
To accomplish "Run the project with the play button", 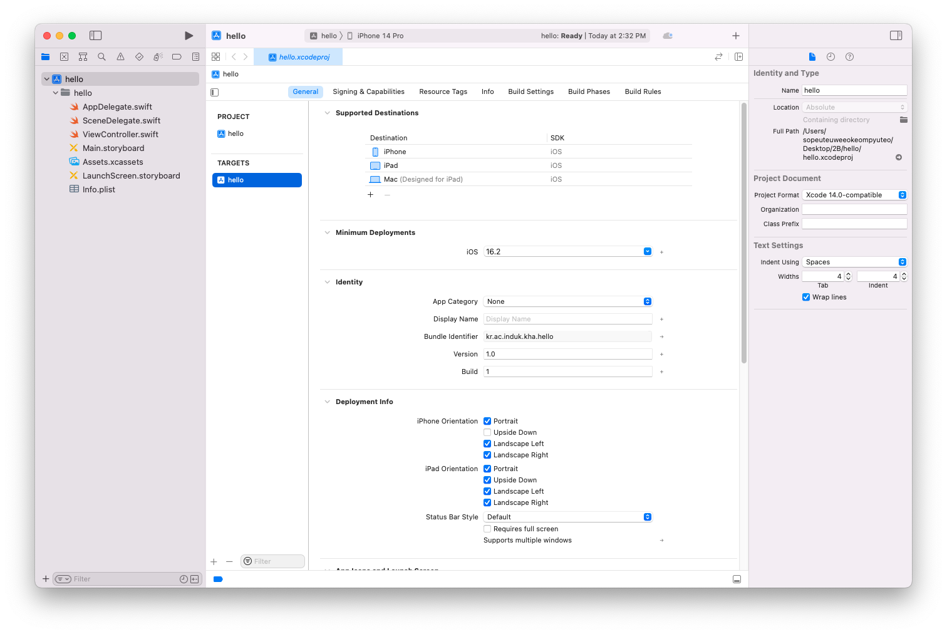I will coord(189,36).
